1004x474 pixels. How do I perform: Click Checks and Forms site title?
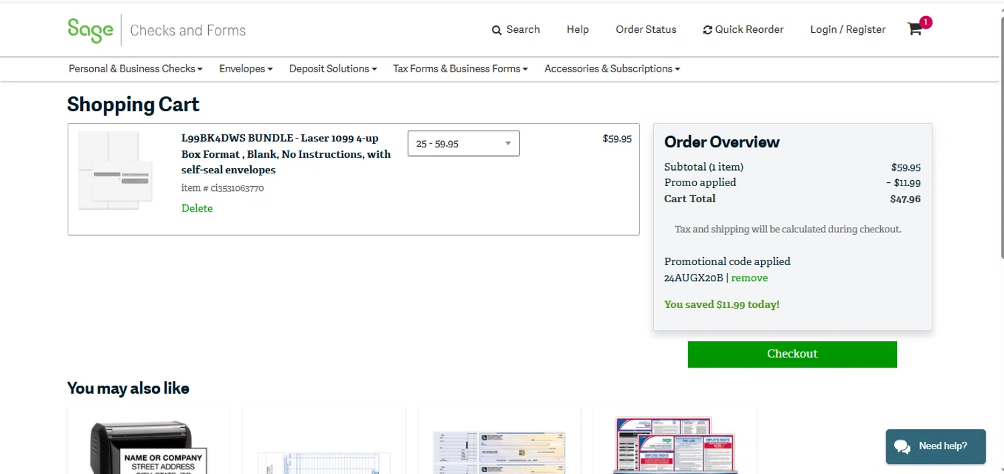(188, 30)
